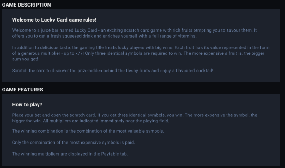Click the 'Only the combination' sentence
The height and width of the screenshot is (168, 285).
pos(33,142)
